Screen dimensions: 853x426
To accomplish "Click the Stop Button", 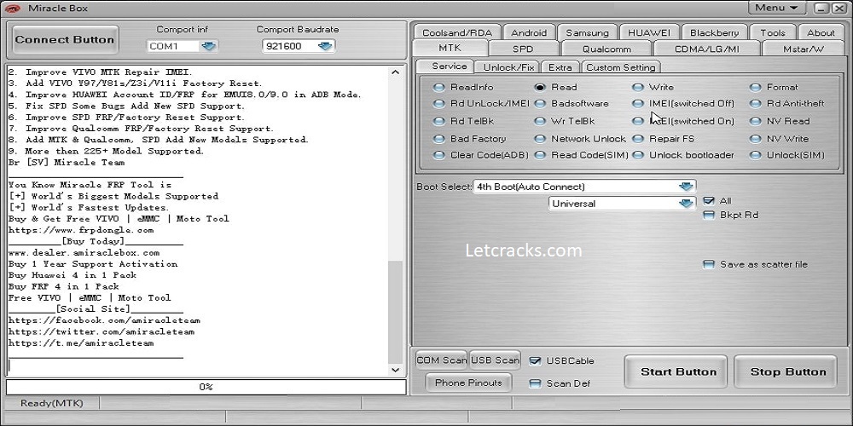I will tap(787, 371).
